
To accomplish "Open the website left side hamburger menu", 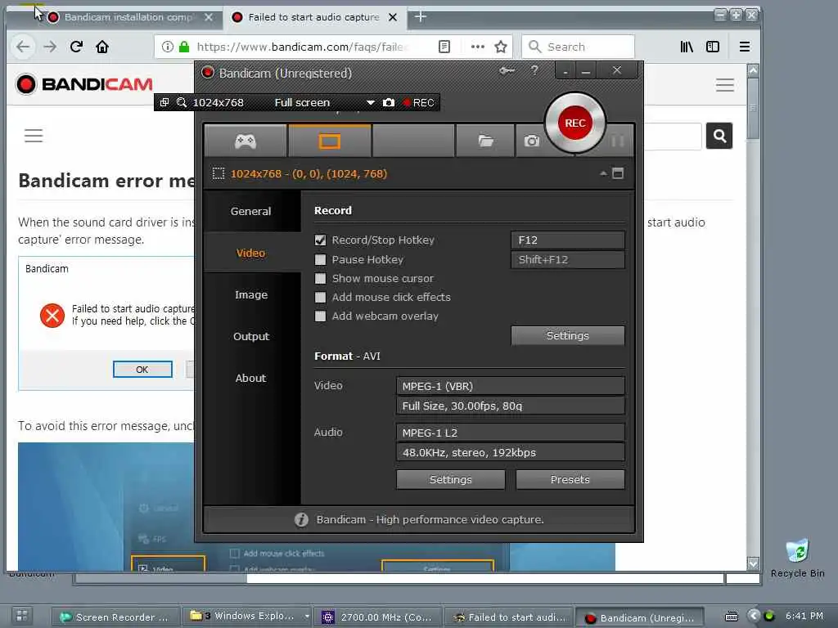I will pyautogui.click(x=34, y=136).
